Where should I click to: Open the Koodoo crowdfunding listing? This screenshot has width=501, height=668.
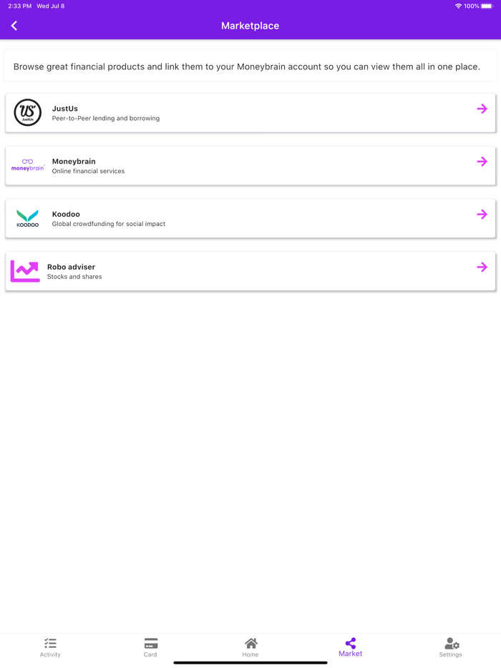click(250, 218)
